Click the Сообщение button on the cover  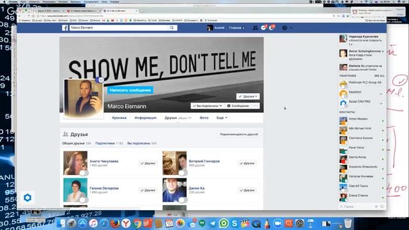click(238, 106)
